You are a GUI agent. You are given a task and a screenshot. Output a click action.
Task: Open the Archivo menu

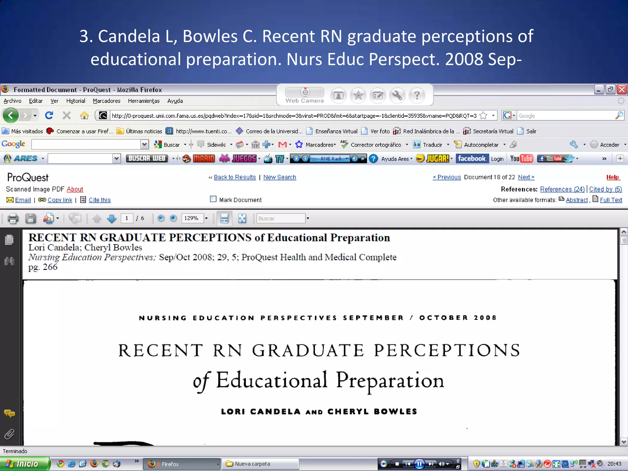[12, 101]
